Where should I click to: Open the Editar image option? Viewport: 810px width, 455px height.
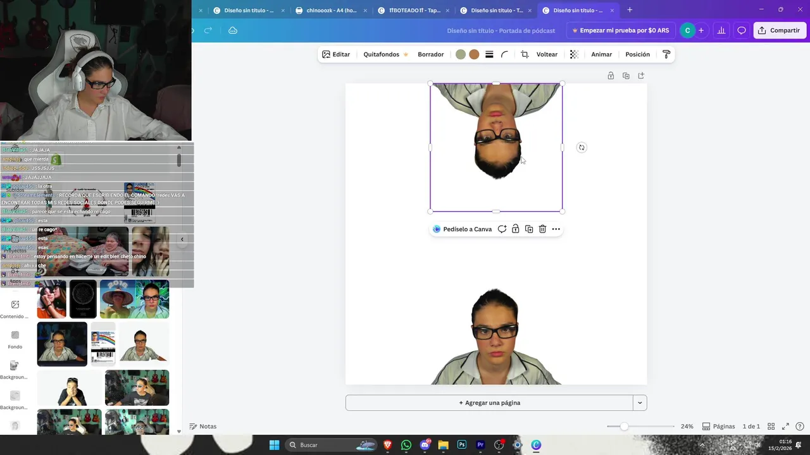coord(335,54)
